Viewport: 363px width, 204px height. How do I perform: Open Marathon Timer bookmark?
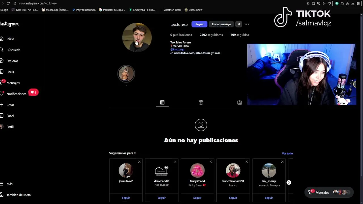click(x=170, y=10)
